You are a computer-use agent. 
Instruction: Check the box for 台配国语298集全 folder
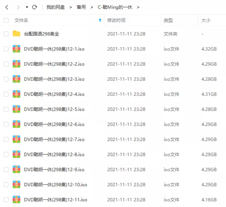click(6, 34)
